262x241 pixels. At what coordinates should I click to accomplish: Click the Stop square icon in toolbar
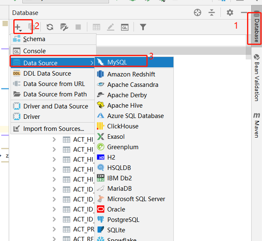coord(78,27)
